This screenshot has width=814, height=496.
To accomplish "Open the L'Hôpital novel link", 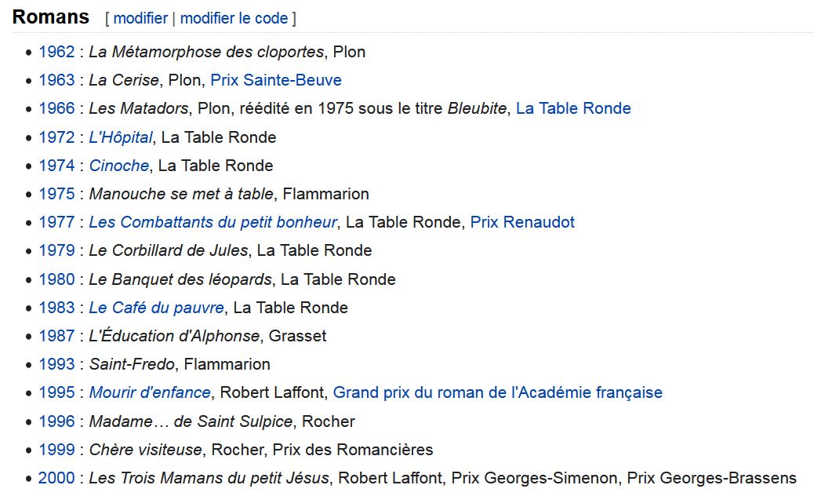I will pyautogui.click(x=121, y=137).
